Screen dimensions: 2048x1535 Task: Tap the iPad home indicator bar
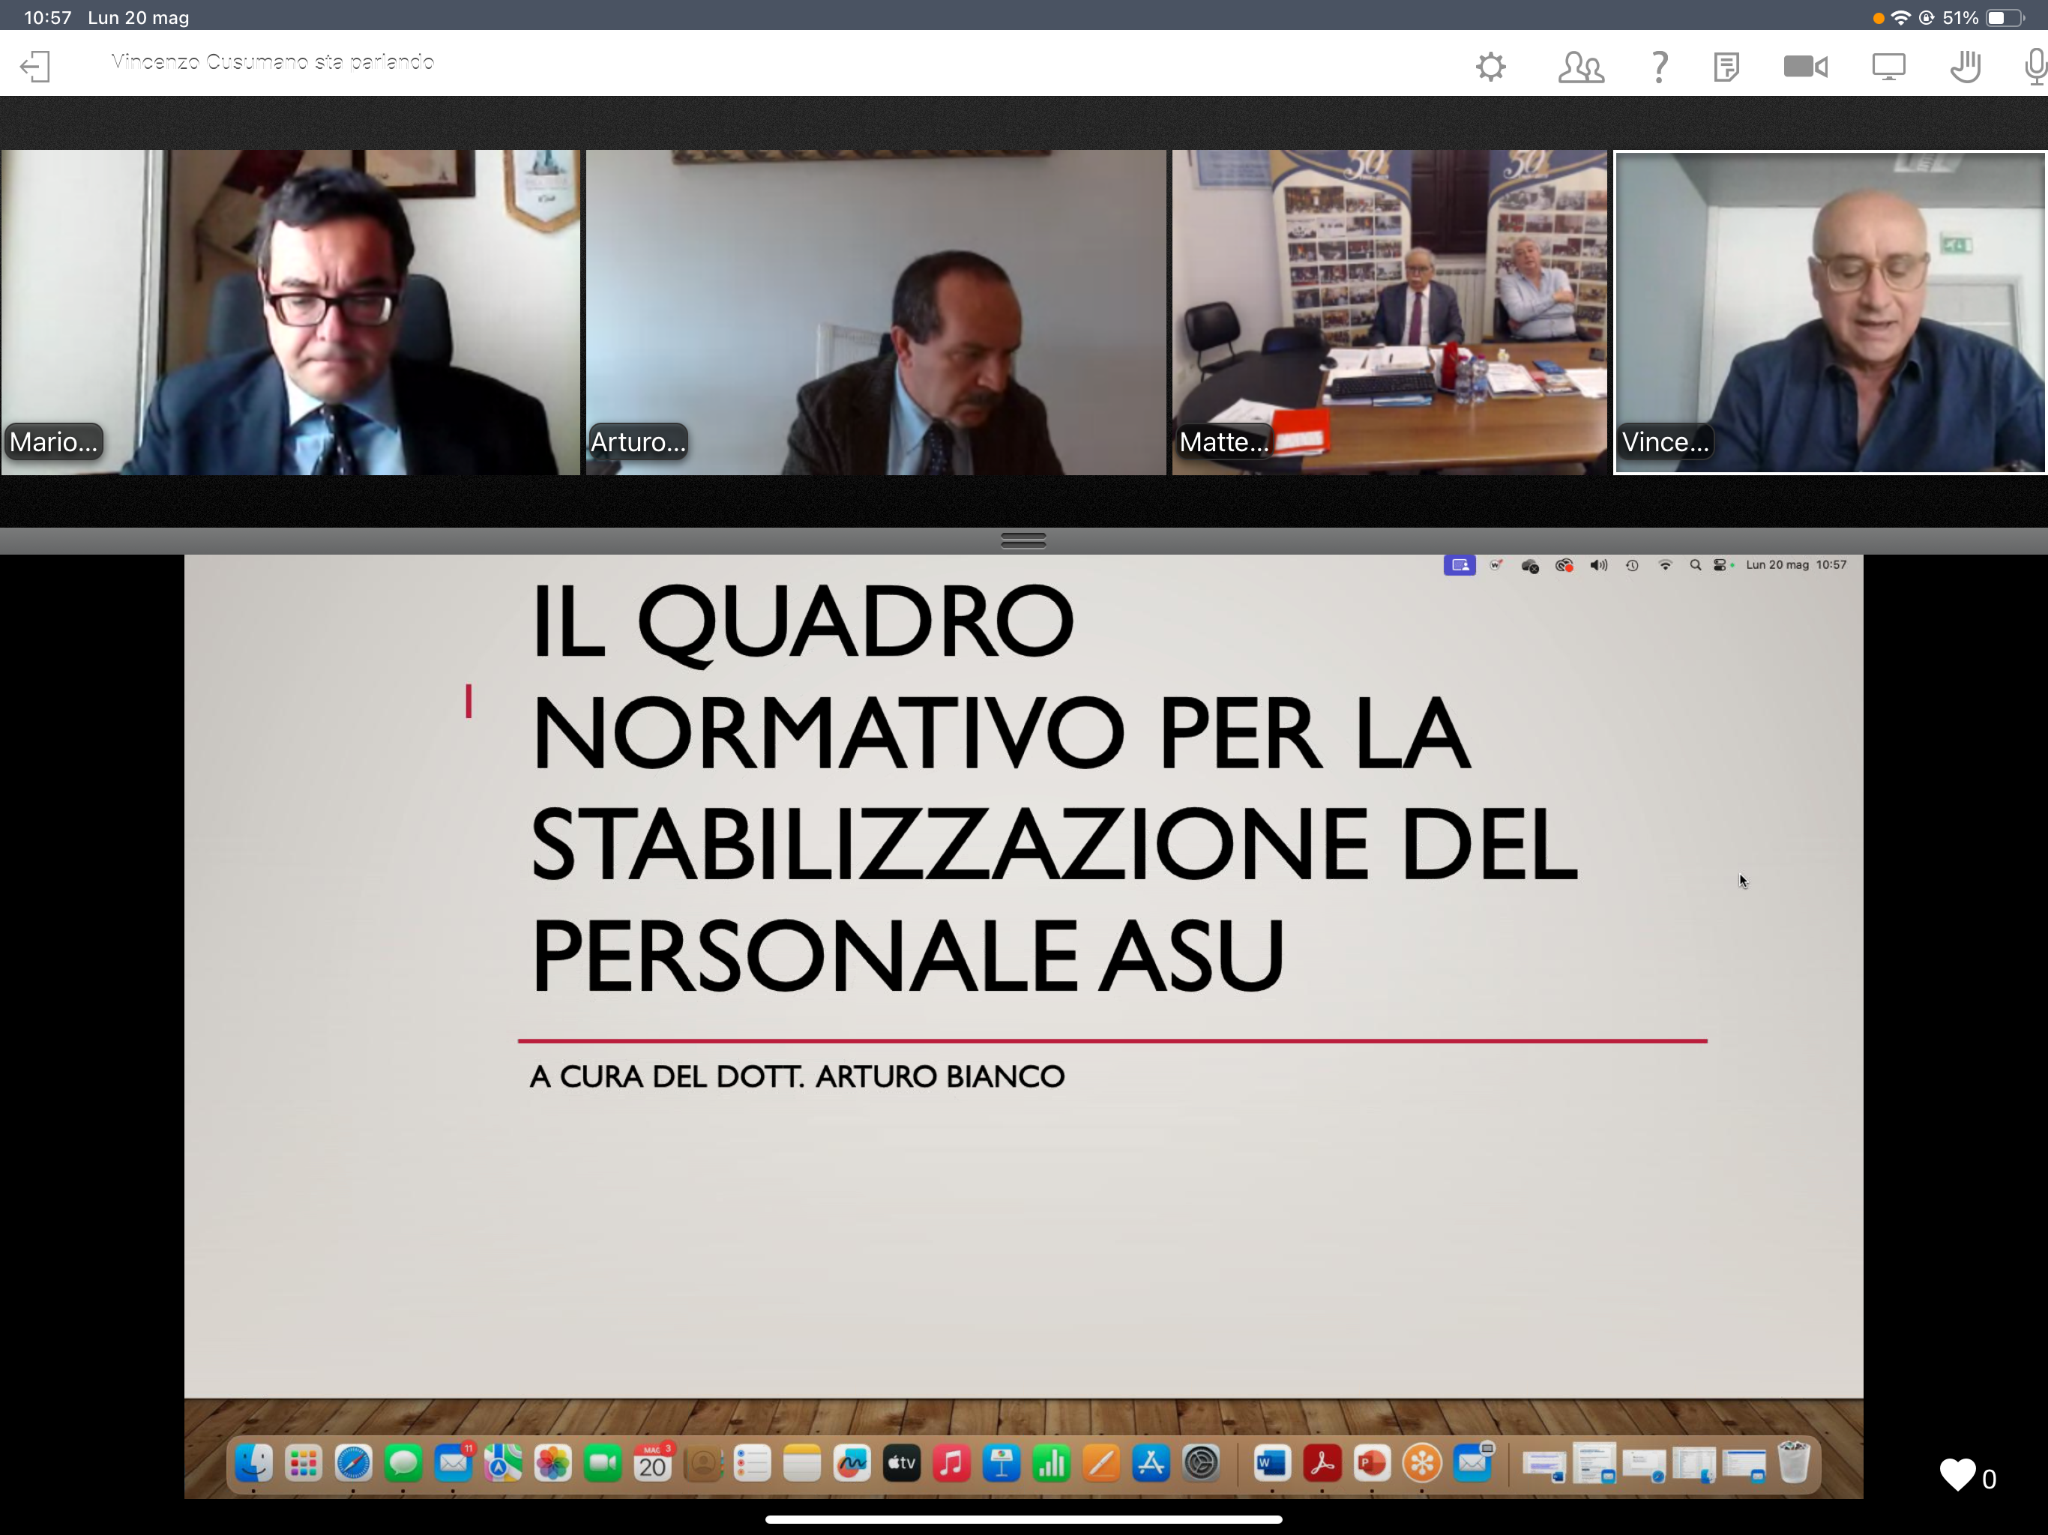click(x=1023, y=1519)
